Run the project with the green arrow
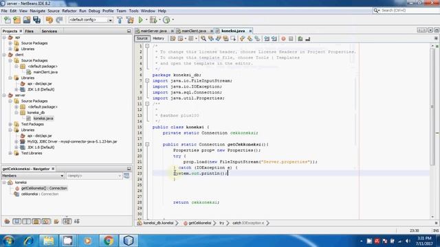The height and width of the screenshot is (247, 440). [140, 20]
